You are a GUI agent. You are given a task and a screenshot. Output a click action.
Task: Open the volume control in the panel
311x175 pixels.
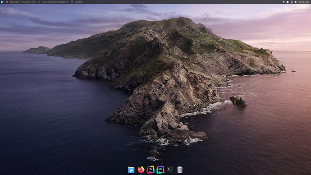pyautogui.click(x=296, y=2)
